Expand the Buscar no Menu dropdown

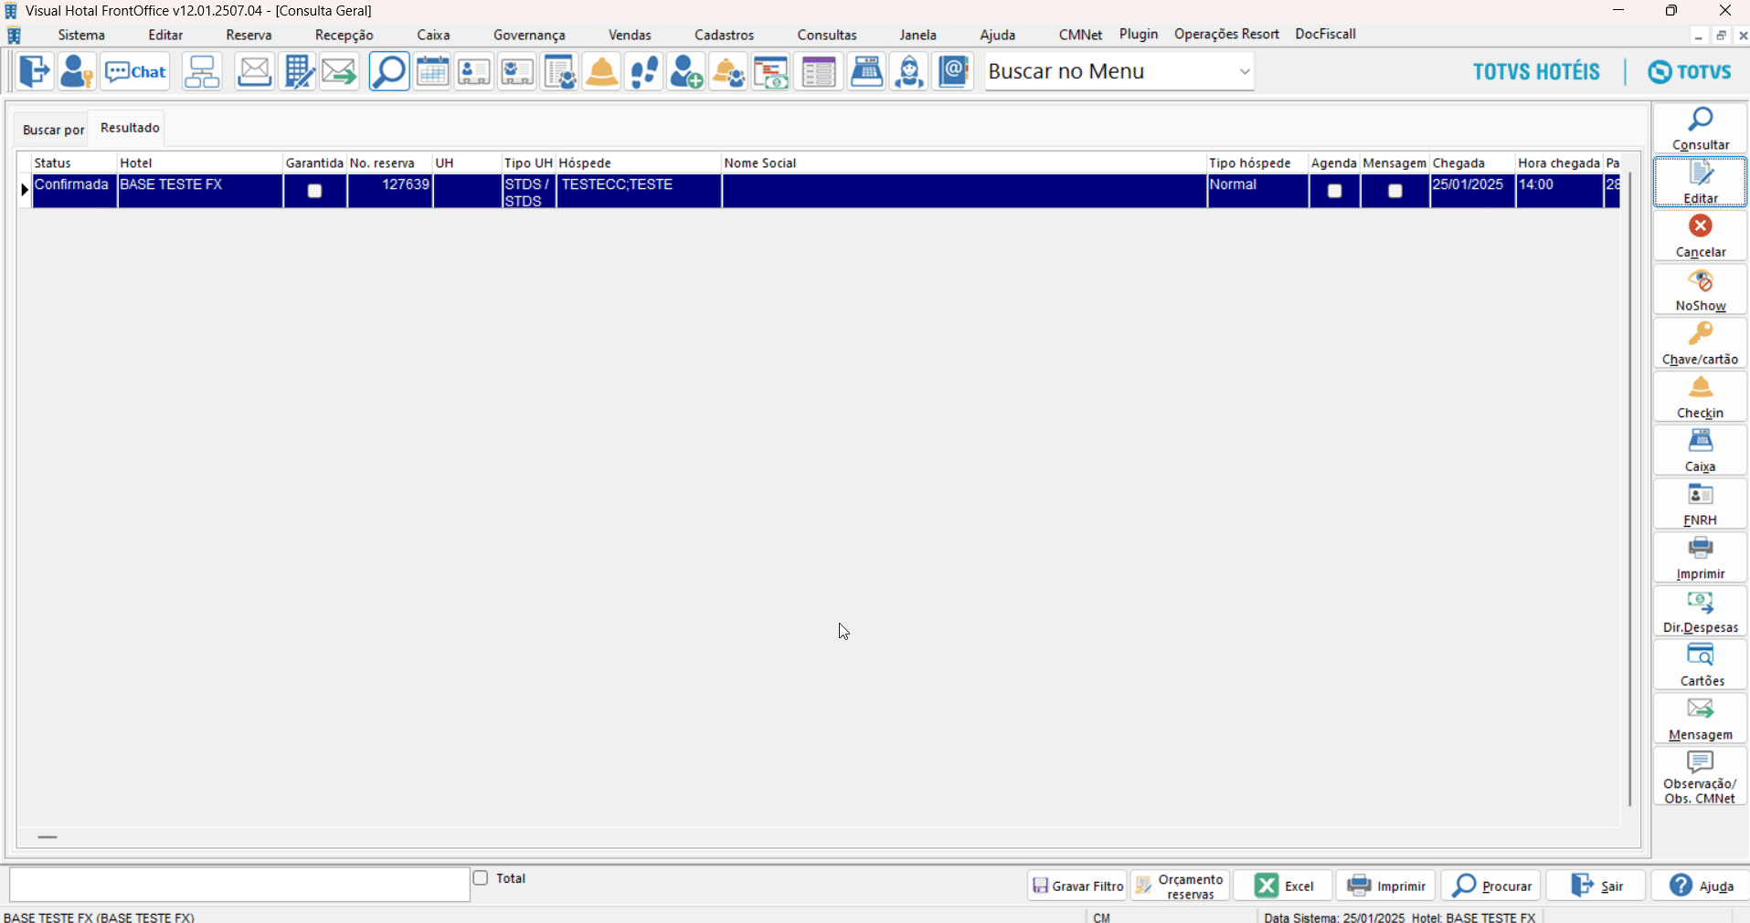[1244, 71]
